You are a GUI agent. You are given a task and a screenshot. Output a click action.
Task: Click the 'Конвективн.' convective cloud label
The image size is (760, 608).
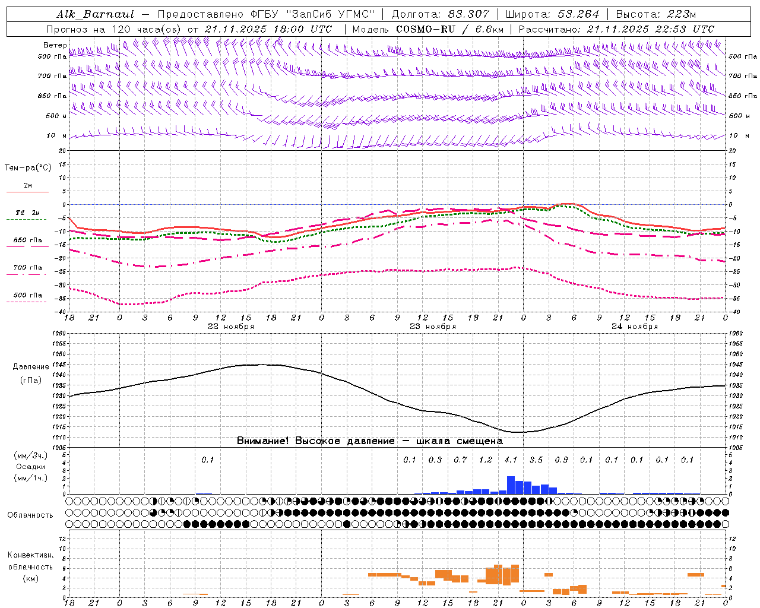pyautogui.click(x=30, y=555)
